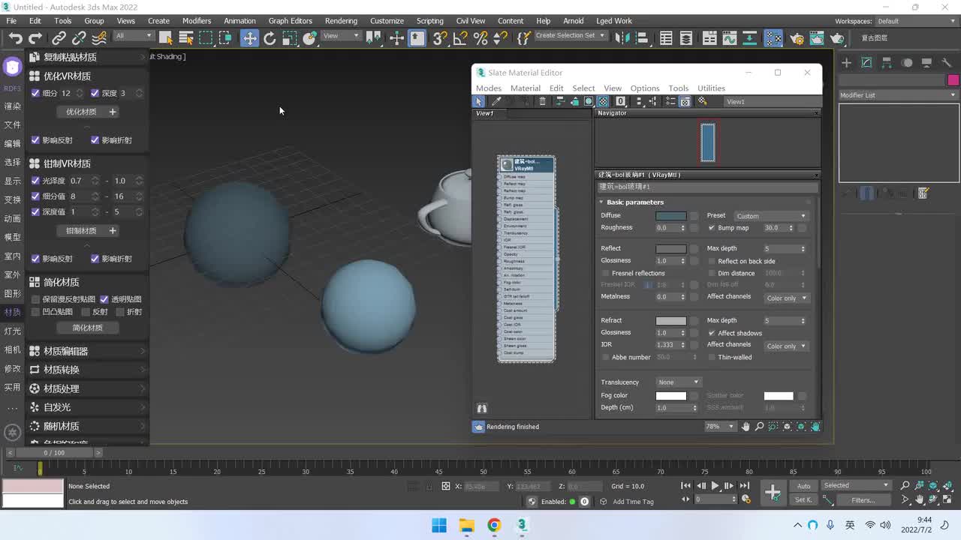Pick material eyedropper in Slate editor
961x540 pixels.
(496, 101)
